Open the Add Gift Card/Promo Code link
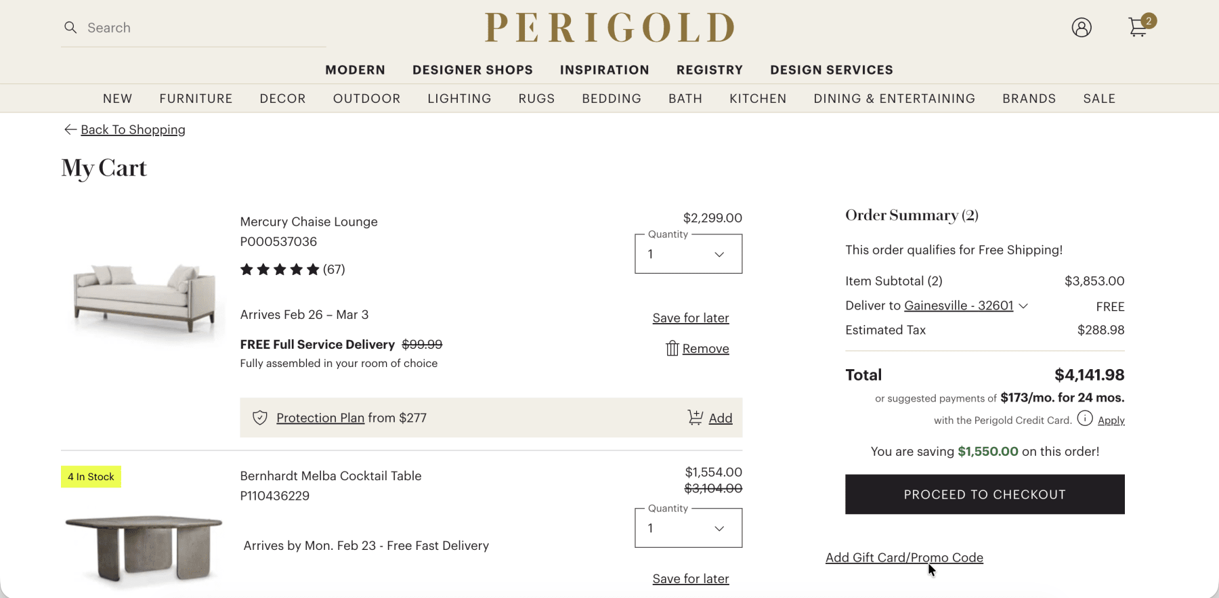The width and height of the screenshot is (1219, 598). click(x=903, y=557)
